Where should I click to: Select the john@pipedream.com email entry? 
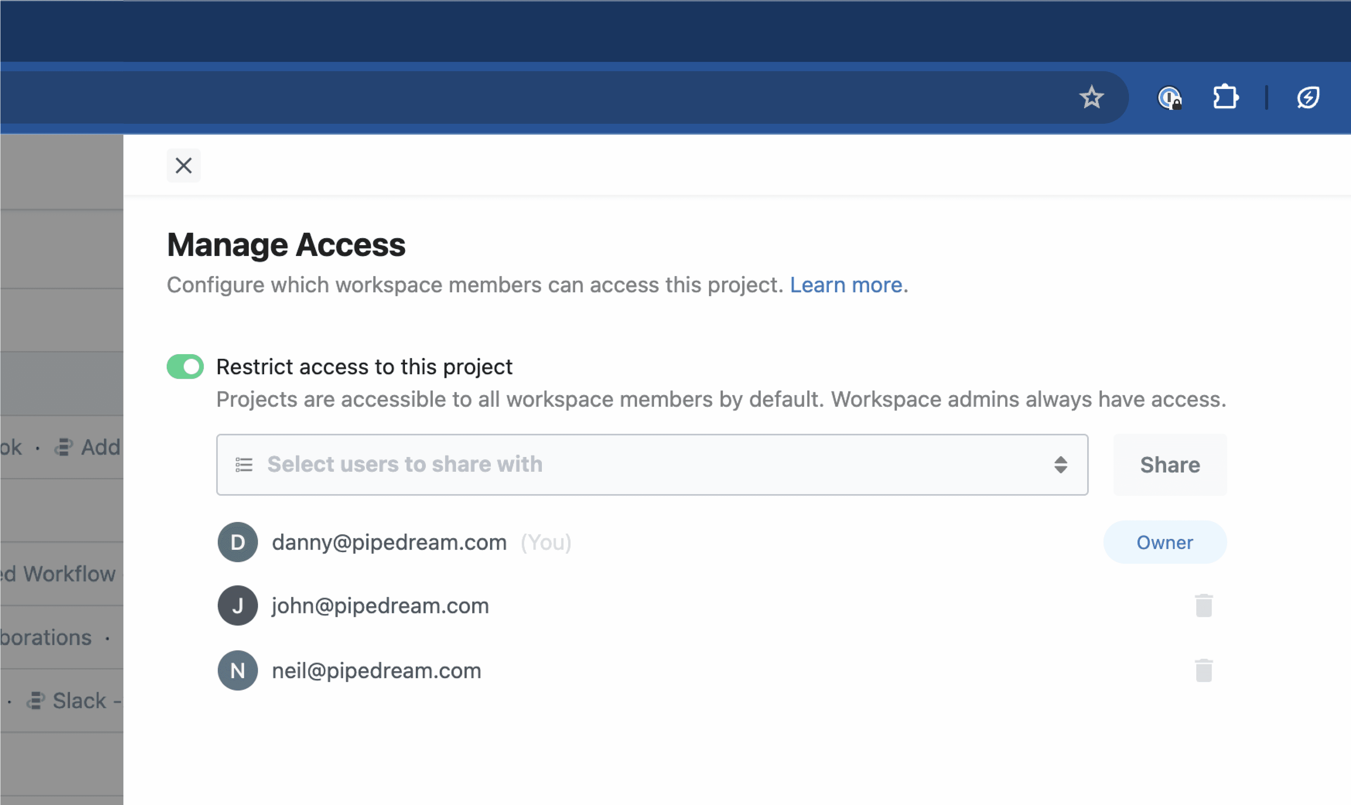coord(380,605)
